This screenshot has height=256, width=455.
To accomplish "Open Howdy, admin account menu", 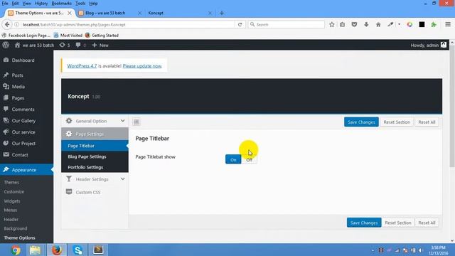I will click(x=428, y=45).
